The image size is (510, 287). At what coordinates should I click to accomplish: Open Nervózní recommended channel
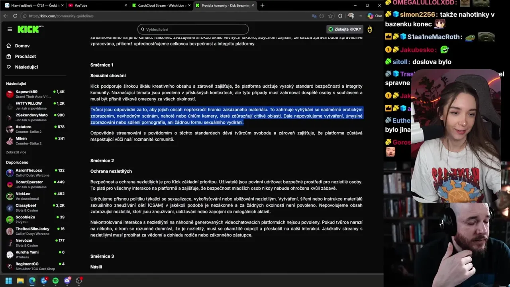[35, 243]
